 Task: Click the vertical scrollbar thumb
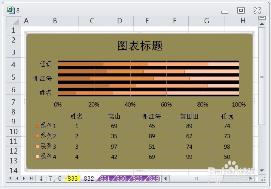pos(262,76)
